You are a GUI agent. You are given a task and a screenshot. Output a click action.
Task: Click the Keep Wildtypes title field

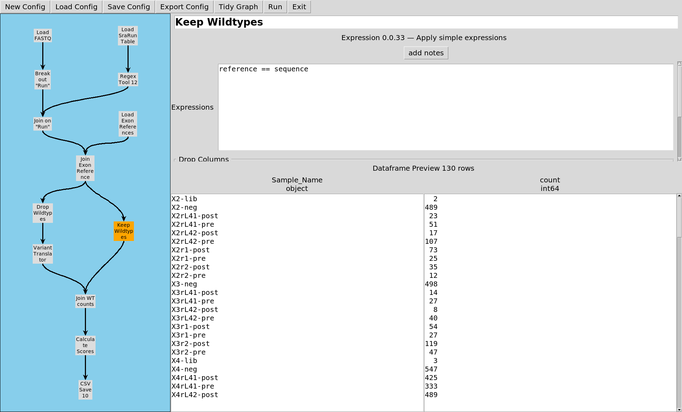(x=426, y=22)
